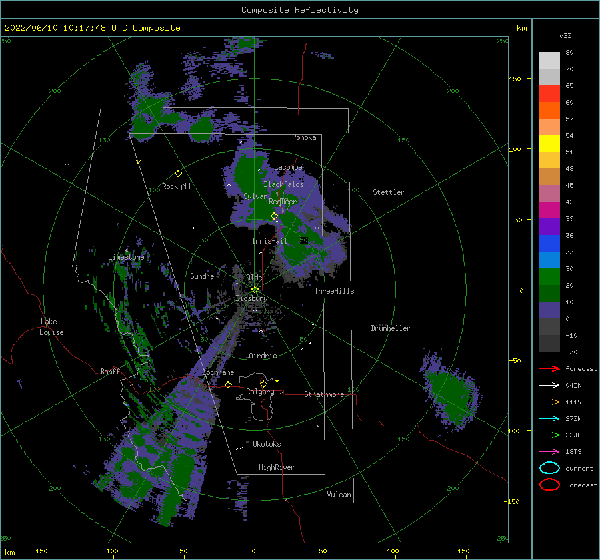Click the Airdrie city label
This screenshot has width=600, height=560.
pos(263,356)
